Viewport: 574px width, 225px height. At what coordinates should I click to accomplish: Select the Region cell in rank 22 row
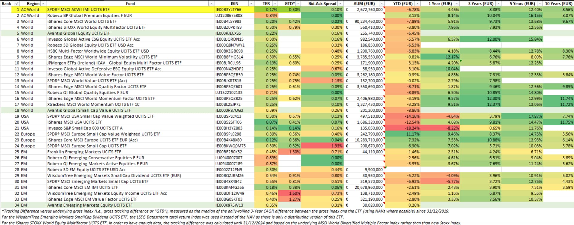(33, 134)
